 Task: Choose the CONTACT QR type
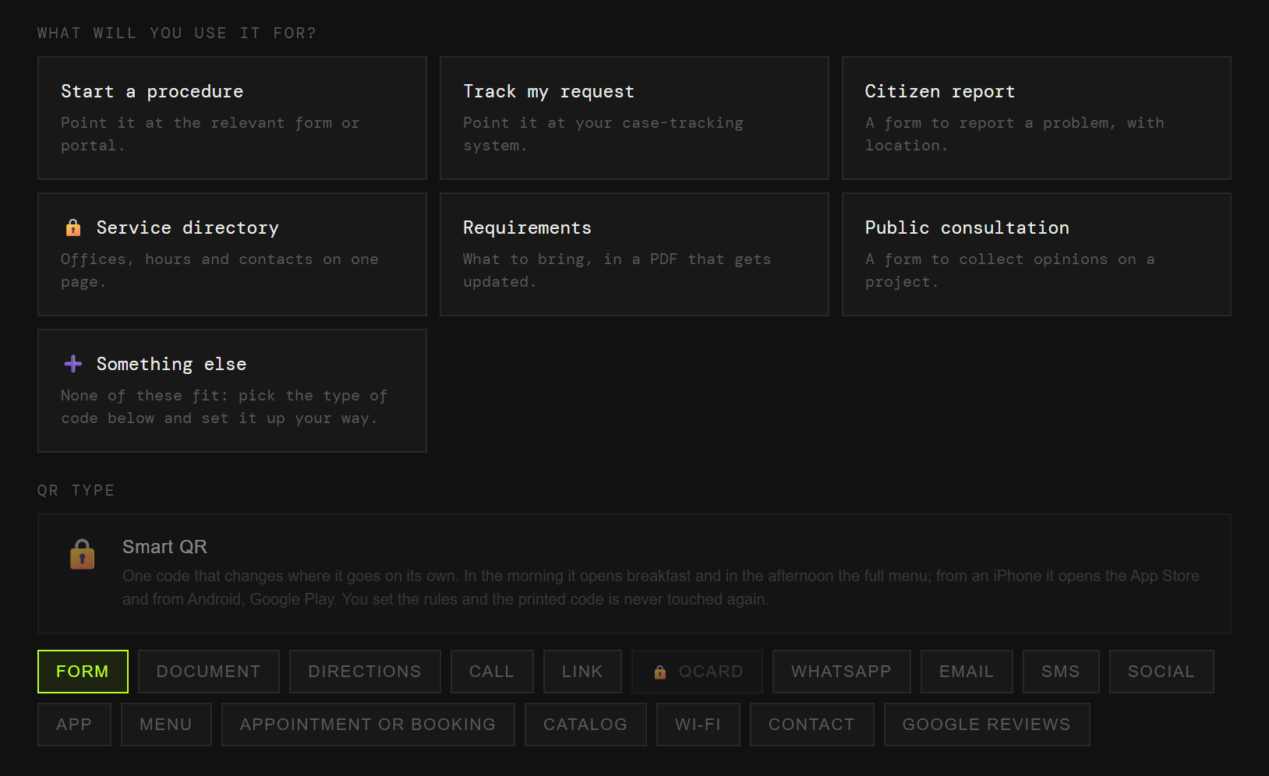pyautogui.click(x=812, y=725)
